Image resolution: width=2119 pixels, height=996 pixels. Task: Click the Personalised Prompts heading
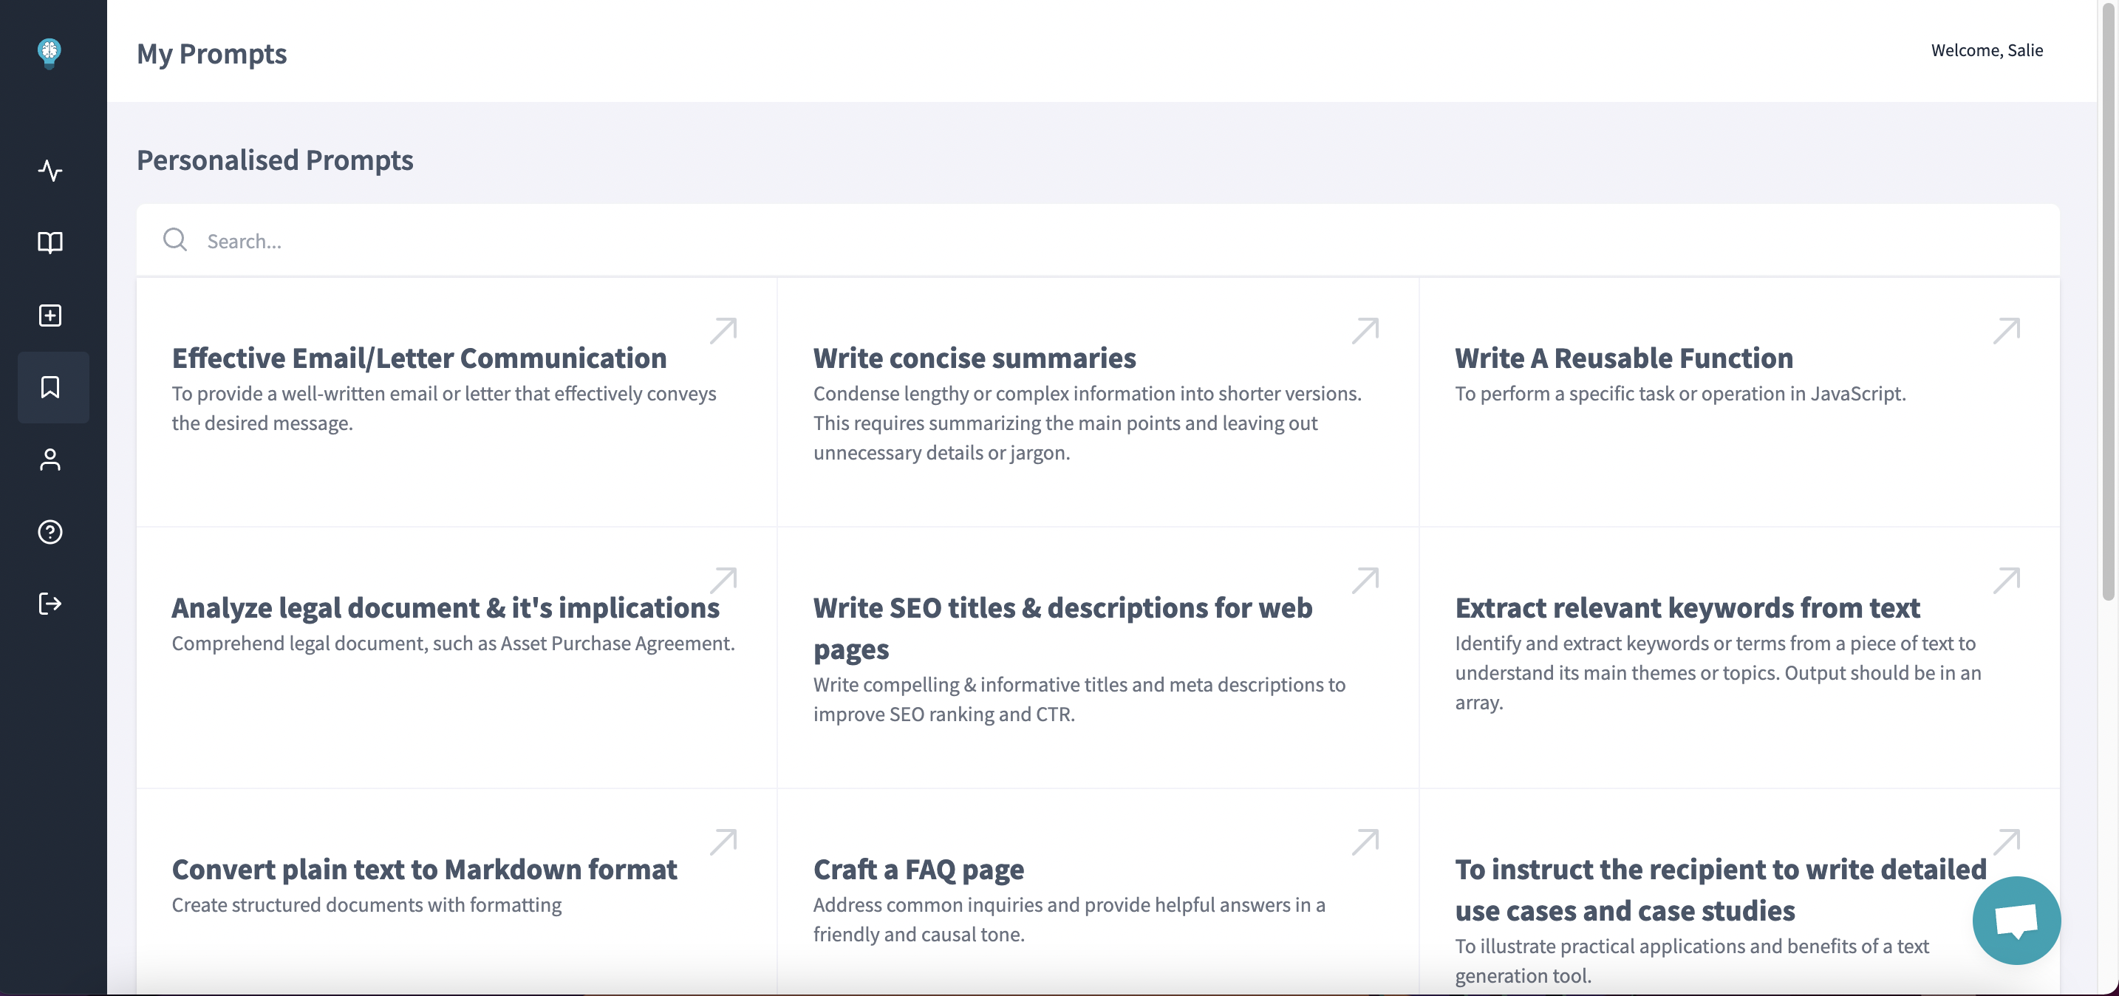point(275,160)
